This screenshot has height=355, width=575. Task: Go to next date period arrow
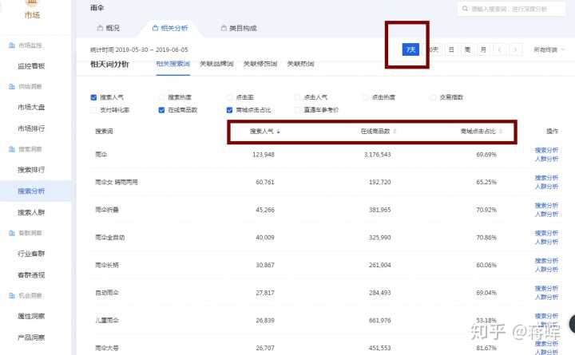point(516,49)
